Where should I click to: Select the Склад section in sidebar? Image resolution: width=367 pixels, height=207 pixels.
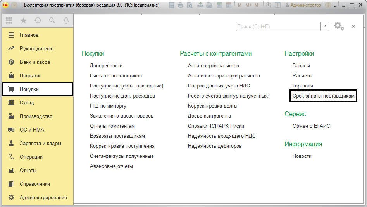[x=27, y=103]
